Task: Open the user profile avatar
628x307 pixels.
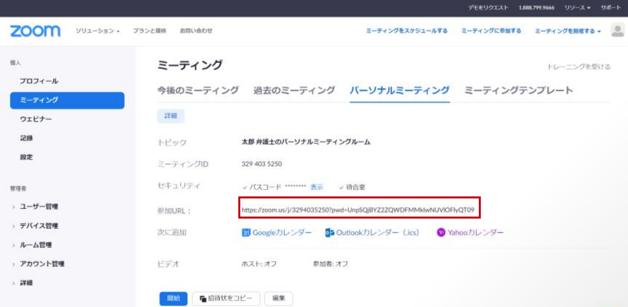Action: coord(617,30)
